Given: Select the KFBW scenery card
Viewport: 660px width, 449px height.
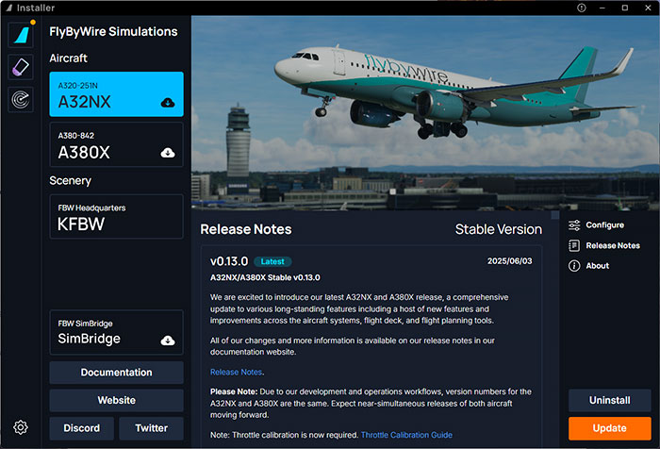Looking at the screenshot, I should click(x=117, y=217).
